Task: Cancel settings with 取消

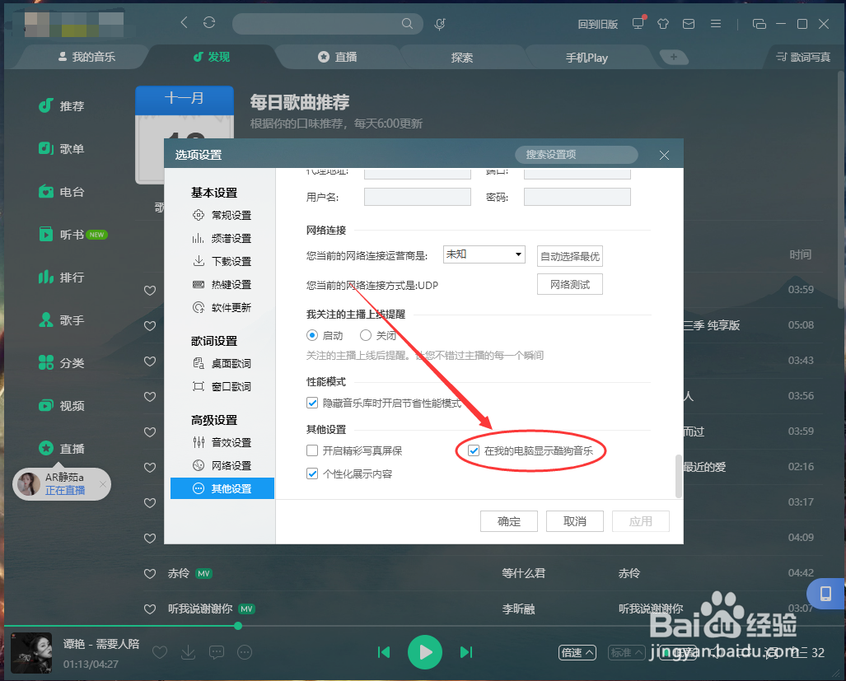Action: pos(575,521)
